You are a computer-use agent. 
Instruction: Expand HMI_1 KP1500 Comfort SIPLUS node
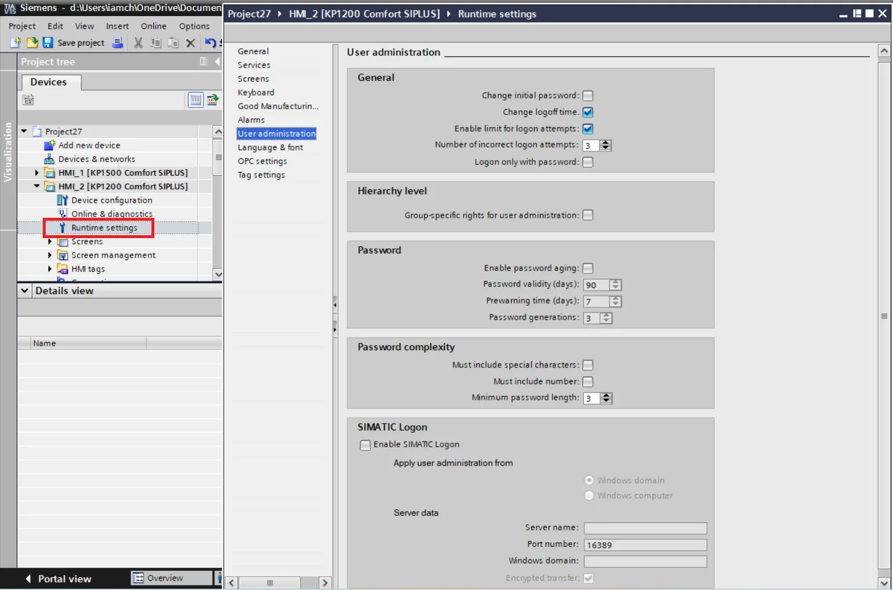[37, 172]
